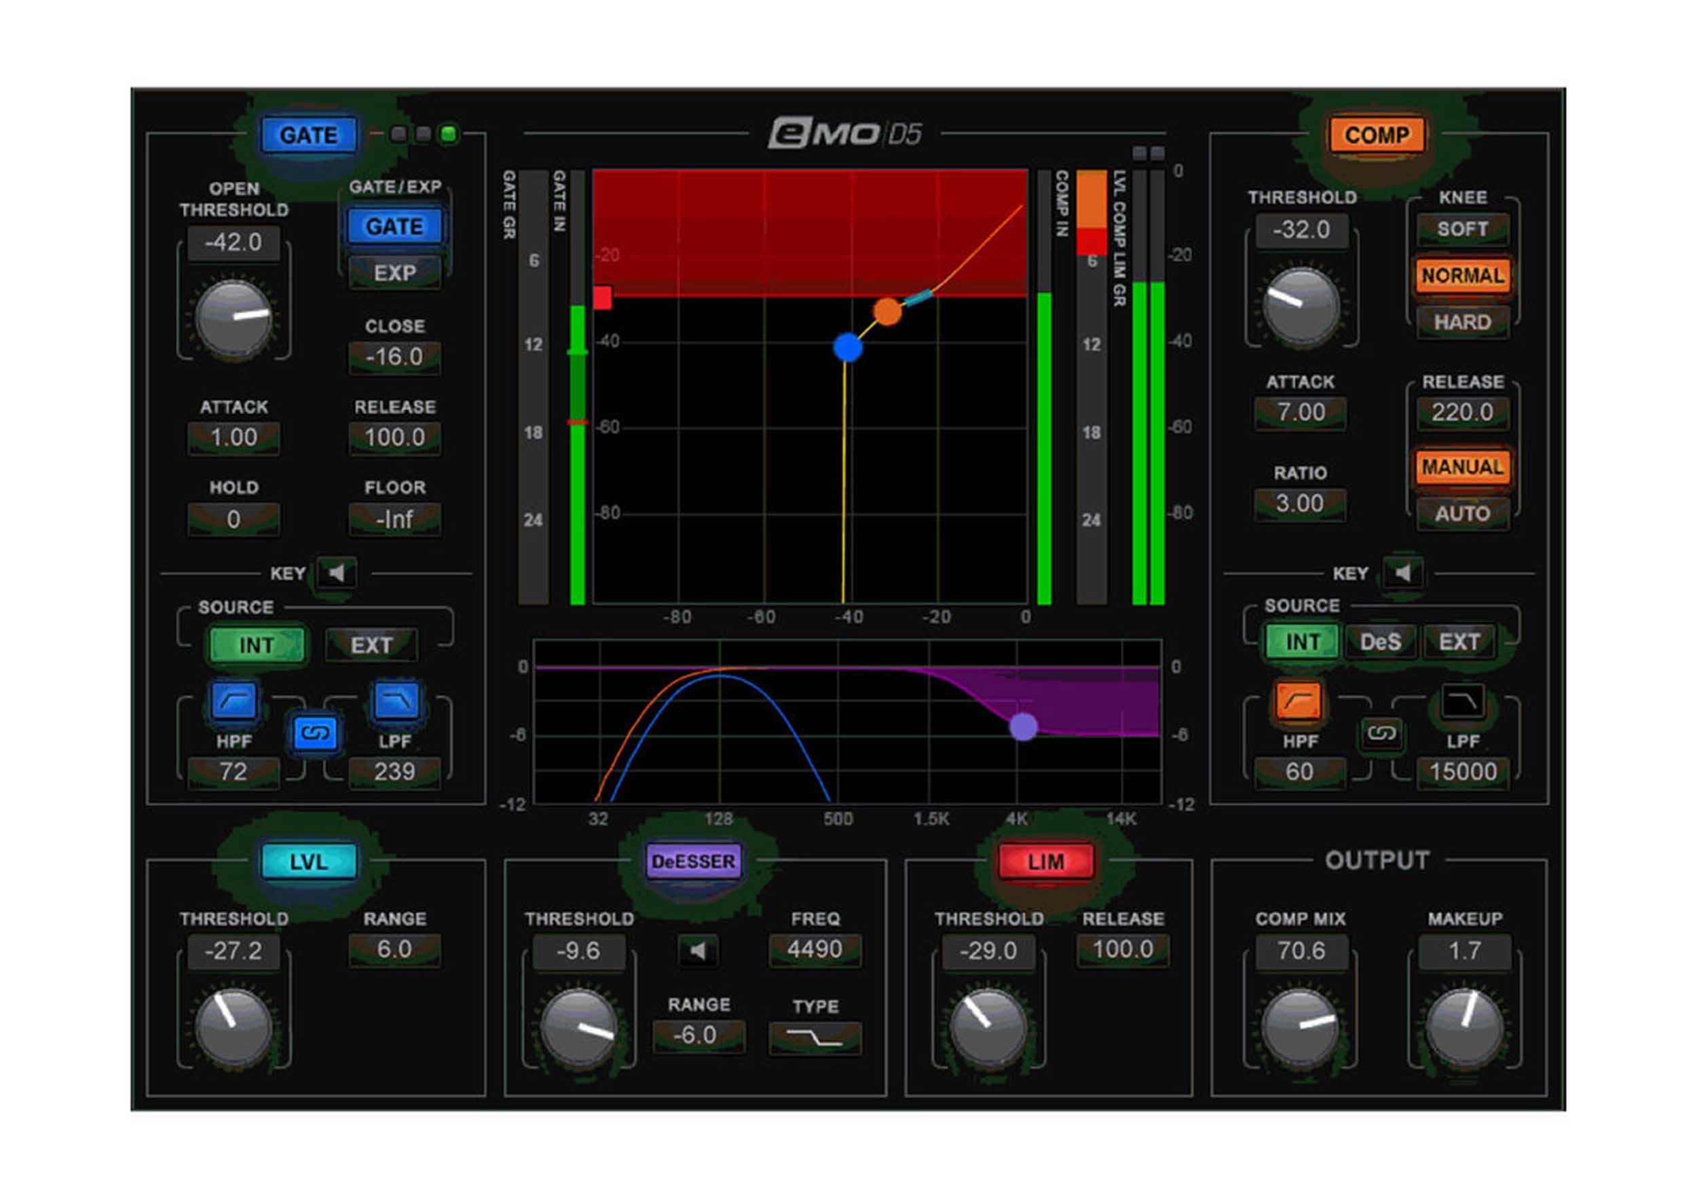
Task: Select EXT as the compressor key source
Action: point(1459,642)
